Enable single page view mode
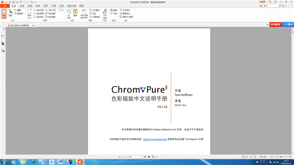This screenshot has width=294, height=165. click(243, 157)
